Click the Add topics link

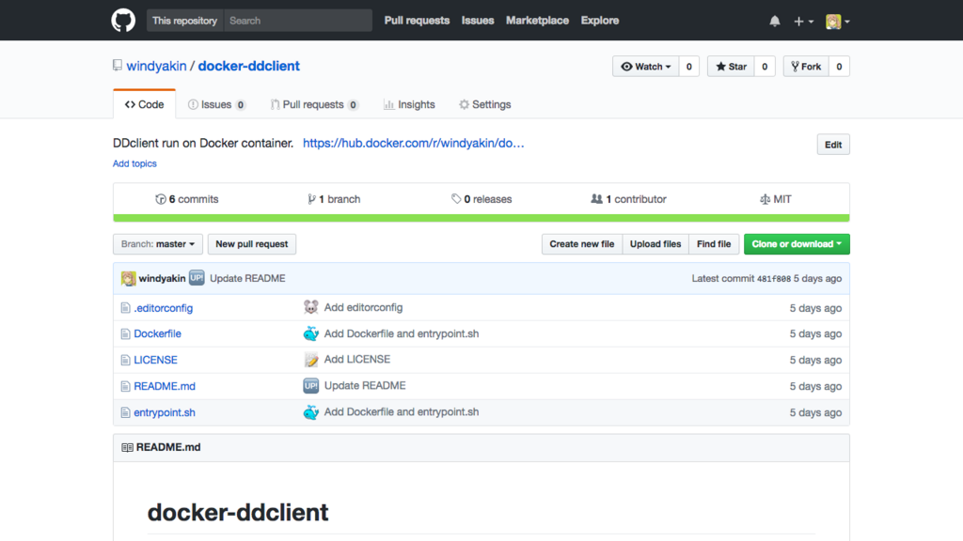pyautogui.click(x=134, y=163)
